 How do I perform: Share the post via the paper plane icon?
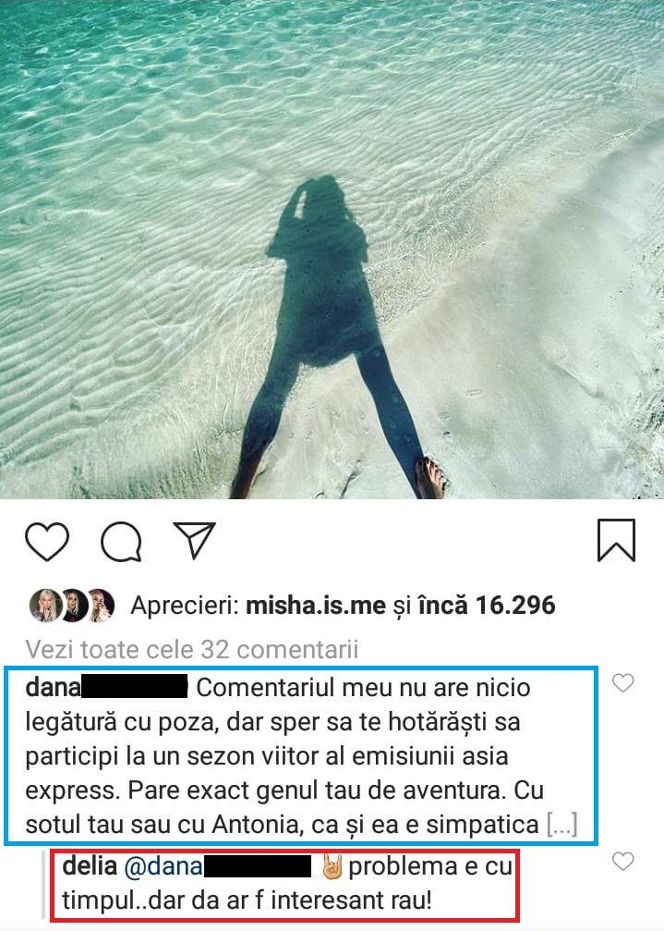[x=194, y=540]
